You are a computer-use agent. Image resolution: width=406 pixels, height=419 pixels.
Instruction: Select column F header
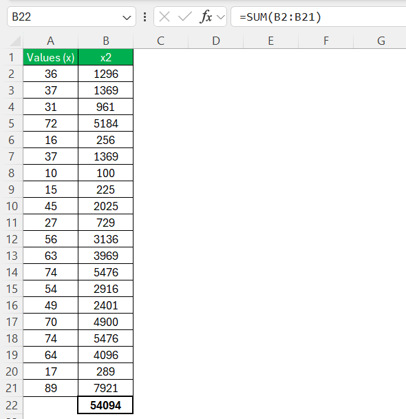pyautogui.click(x=326, y=41)
